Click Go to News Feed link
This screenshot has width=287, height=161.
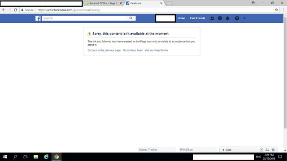click(133, 51)
